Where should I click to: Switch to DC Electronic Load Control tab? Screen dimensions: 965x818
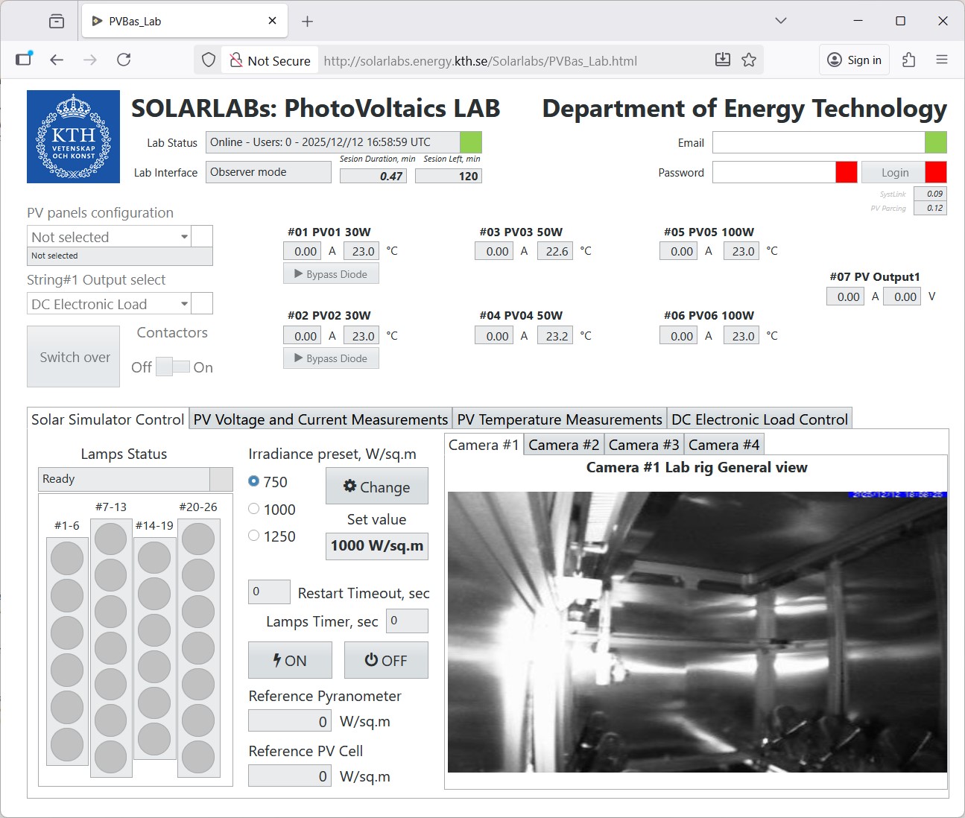(759, 419)
